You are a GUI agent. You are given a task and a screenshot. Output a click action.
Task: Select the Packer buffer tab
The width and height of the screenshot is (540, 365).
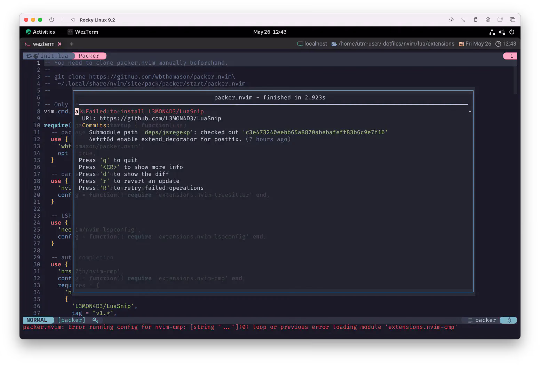point(89,56)
